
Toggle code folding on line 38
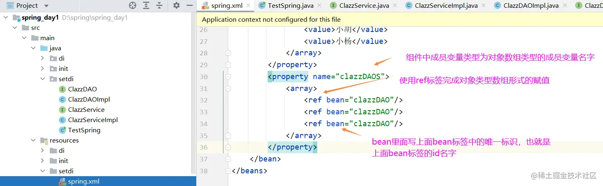[x=228, y=171]
